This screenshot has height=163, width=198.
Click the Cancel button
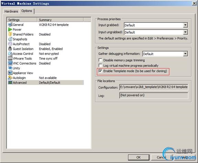point(162,157)
